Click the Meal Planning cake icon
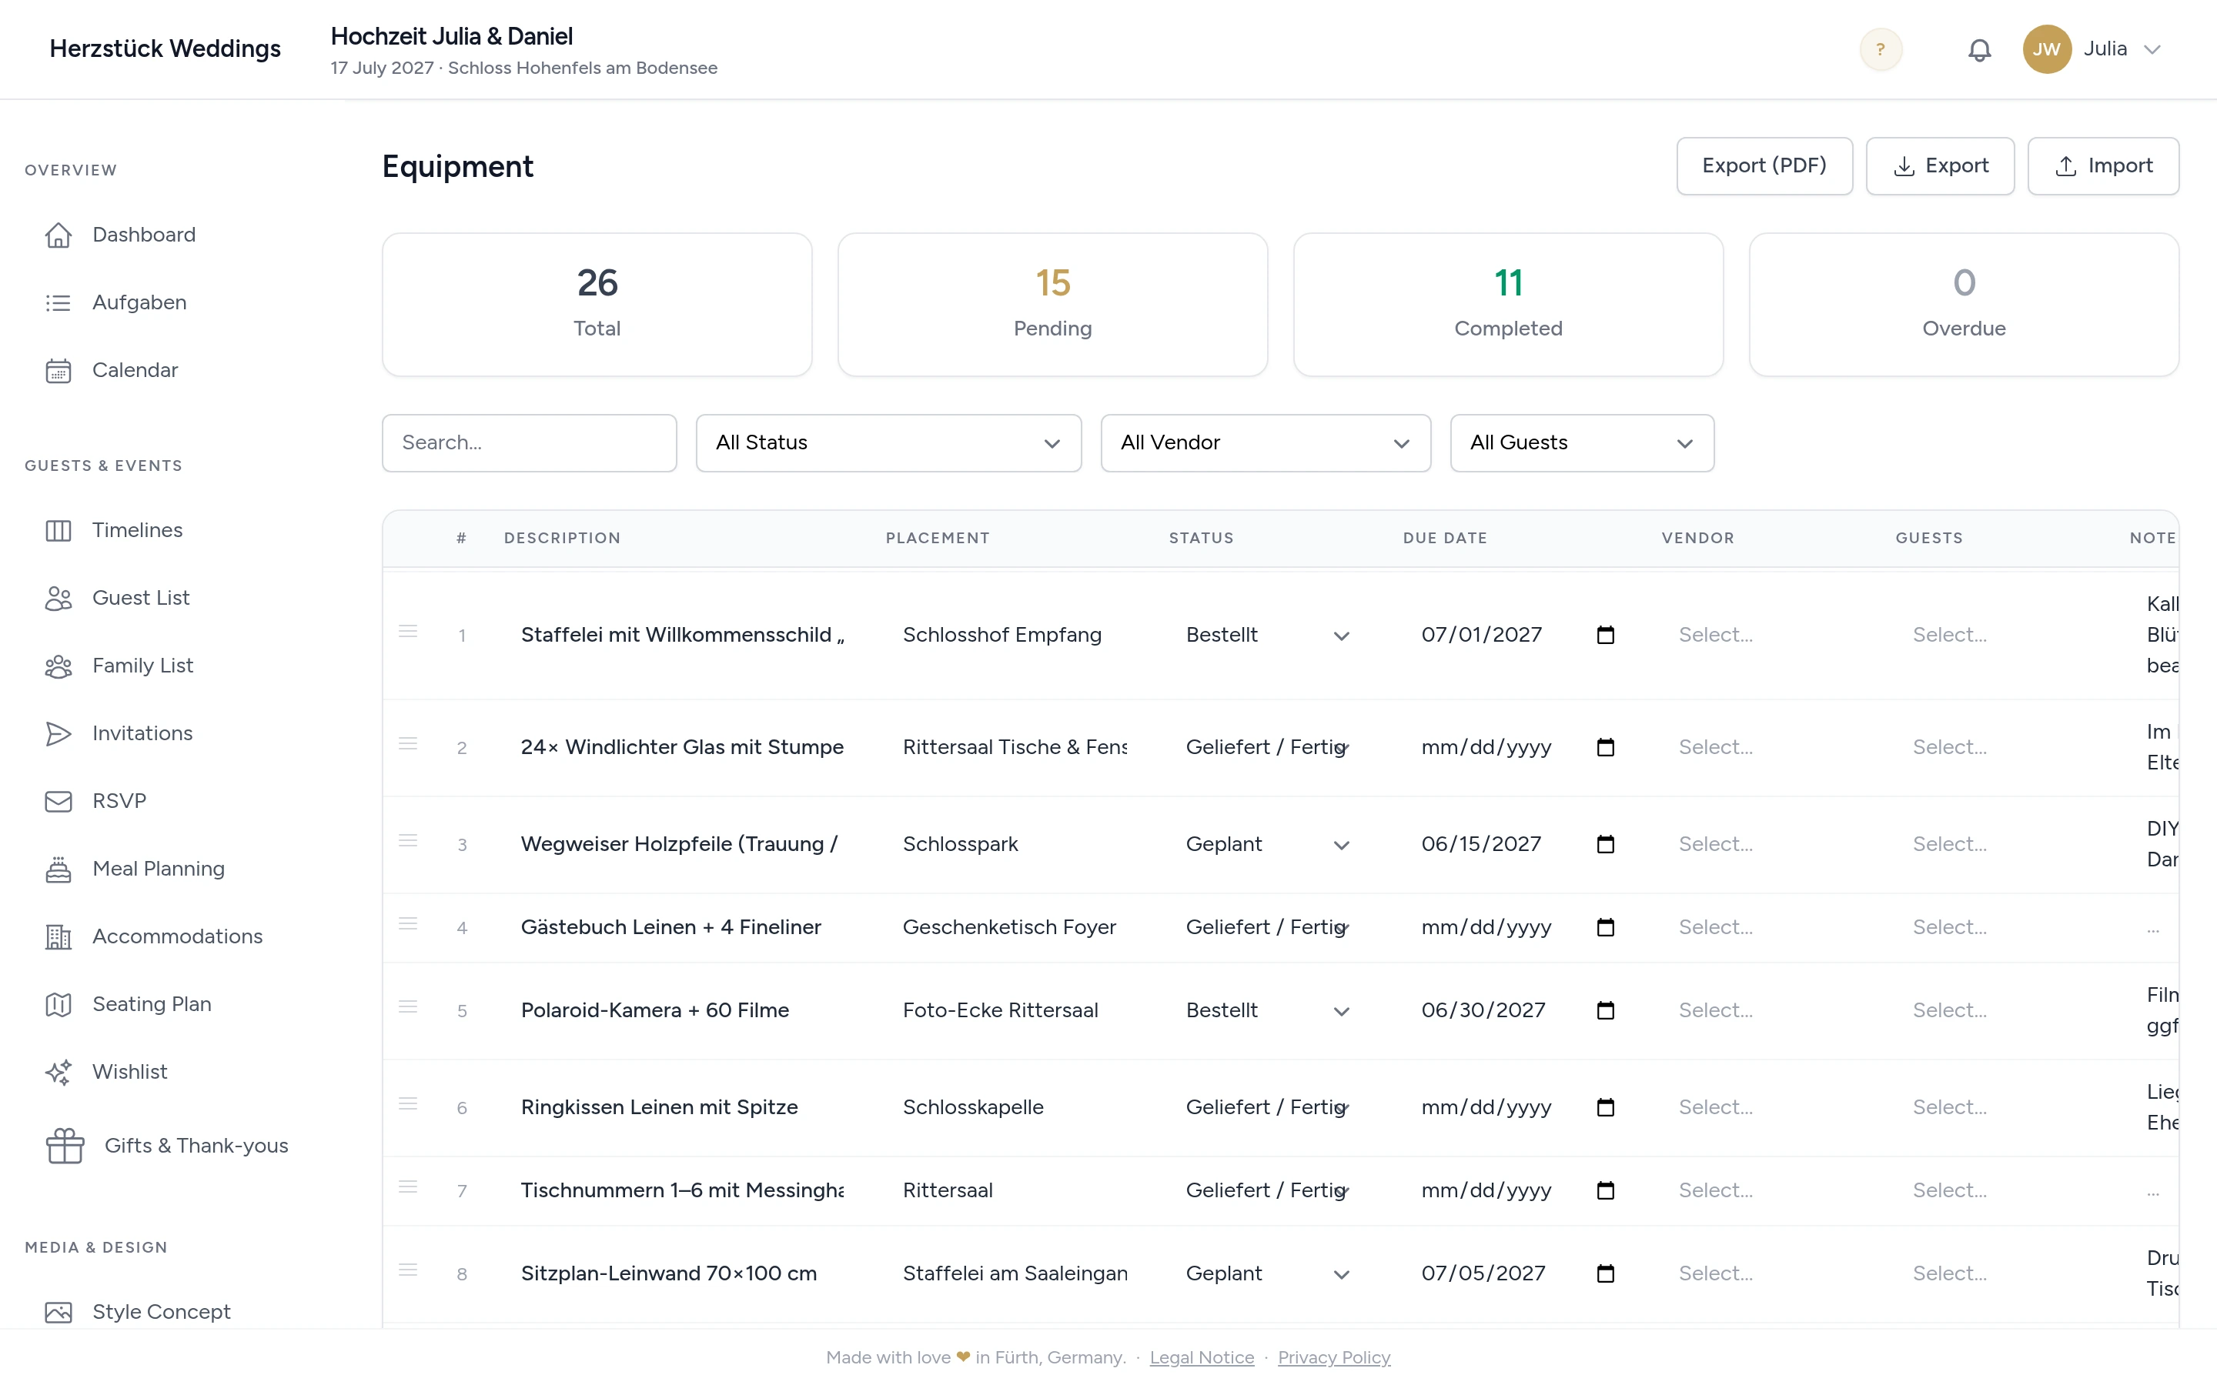The image size is (2217, 1385). tap(59, 869)
